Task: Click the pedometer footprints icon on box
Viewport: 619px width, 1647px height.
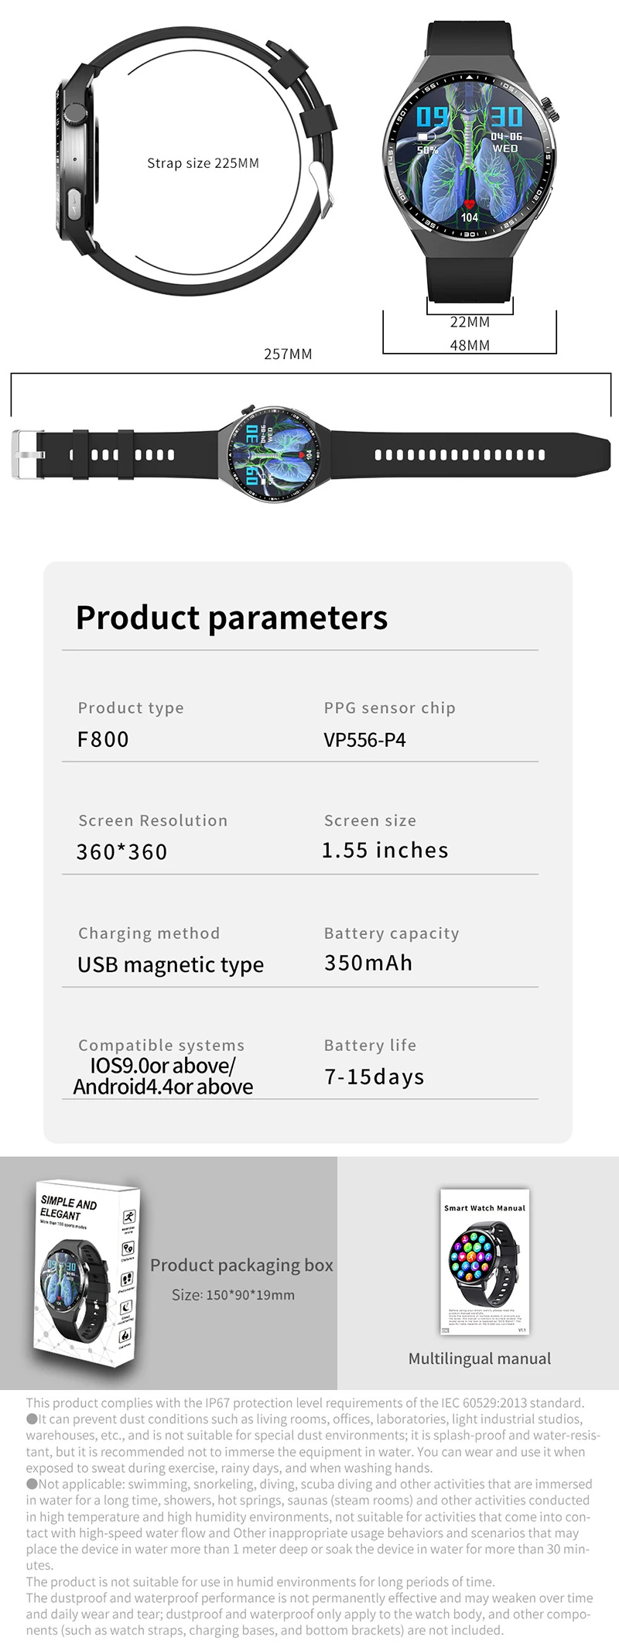Action: [x=127, y=1278]
